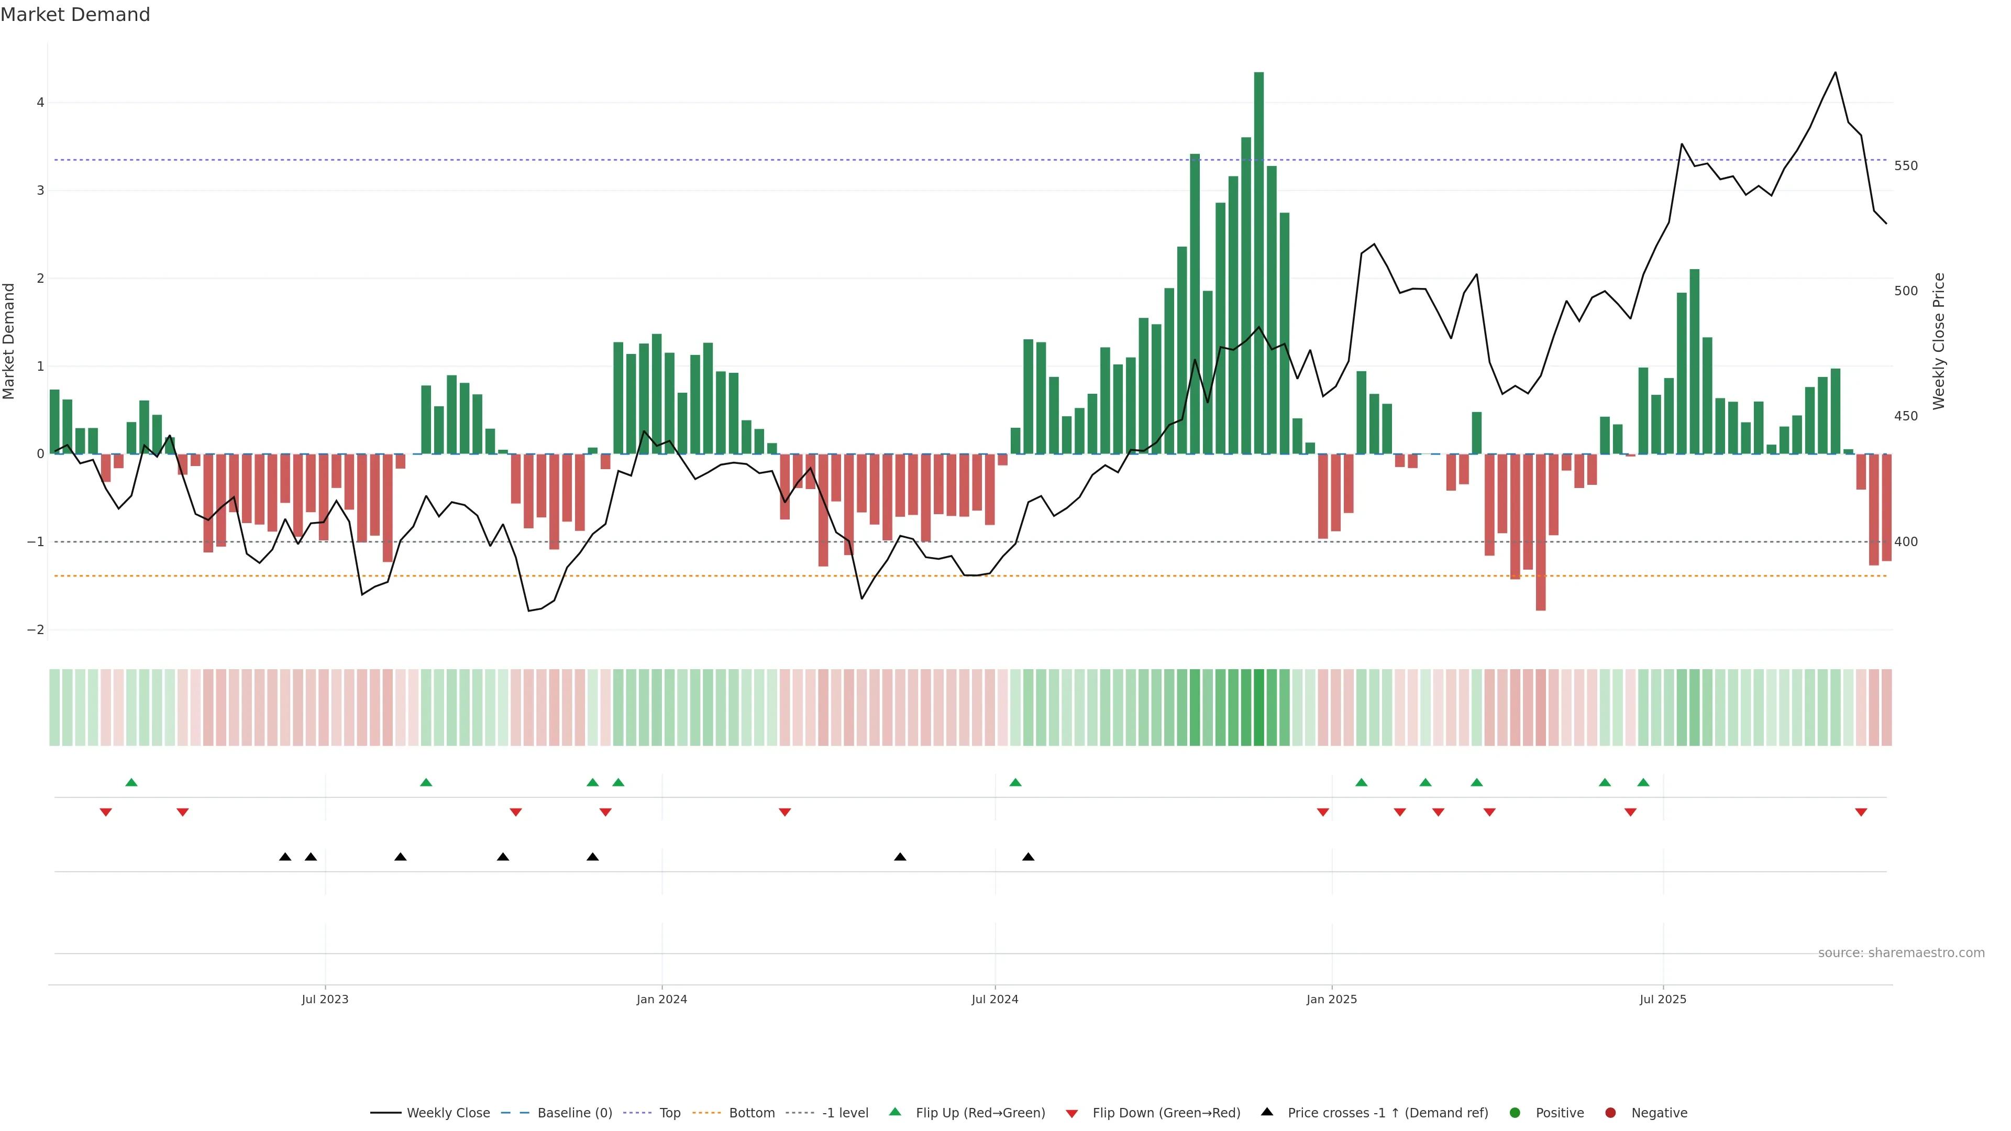
Task: Click the Market Demand chart title
Action: tap(75, 15)
